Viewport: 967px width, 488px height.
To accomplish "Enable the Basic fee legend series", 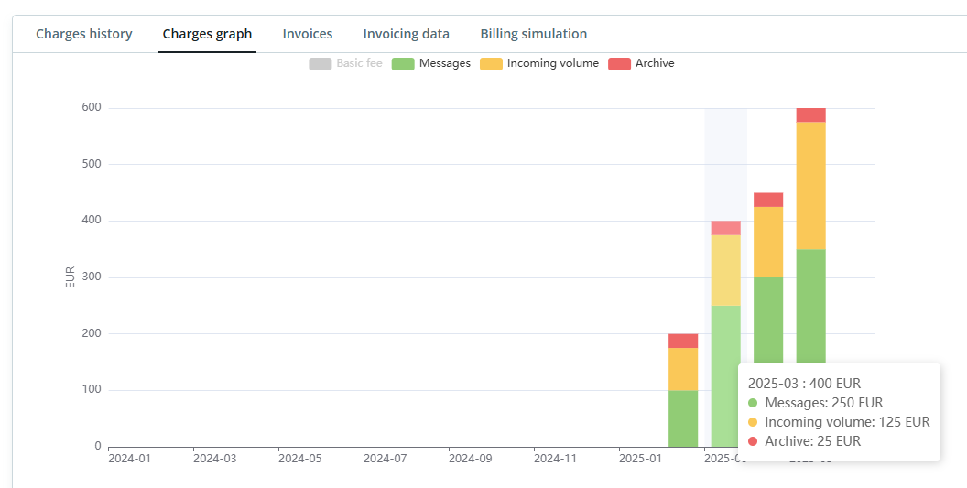I will click(346, 63).
